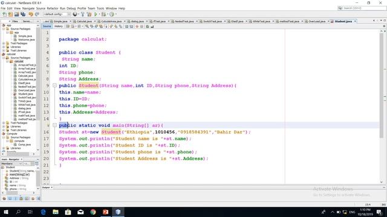This screenshot has height=217, width=387.
Task: Switch to the Calculat.java tab
Action: [x=84, y=22]
